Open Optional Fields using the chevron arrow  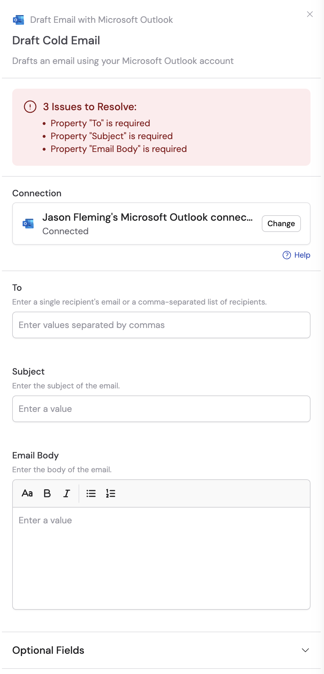coord(305,651)
